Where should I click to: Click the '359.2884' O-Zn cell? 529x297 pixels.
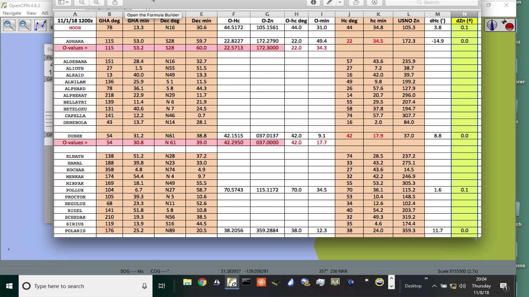[267, 231]
